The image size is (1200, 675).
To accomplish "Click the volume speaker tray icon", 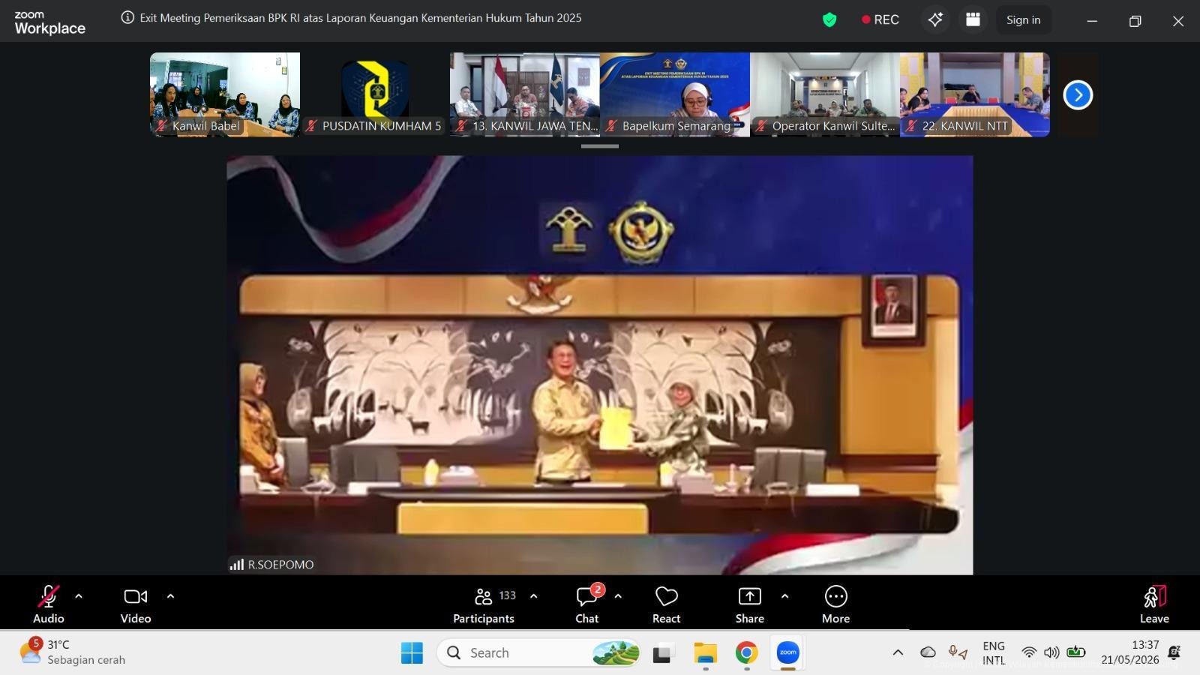I will [1052, 652].
